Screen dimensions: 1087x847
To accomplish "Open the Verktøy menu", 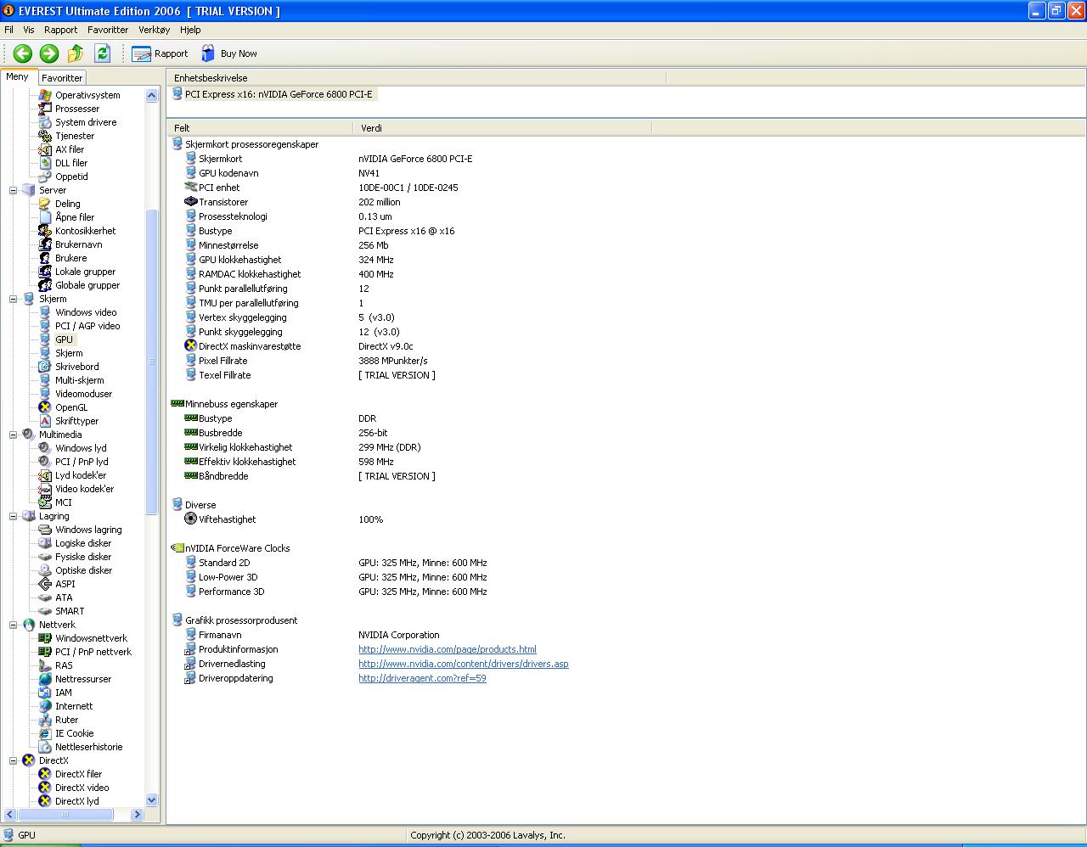I will (155, 30).
